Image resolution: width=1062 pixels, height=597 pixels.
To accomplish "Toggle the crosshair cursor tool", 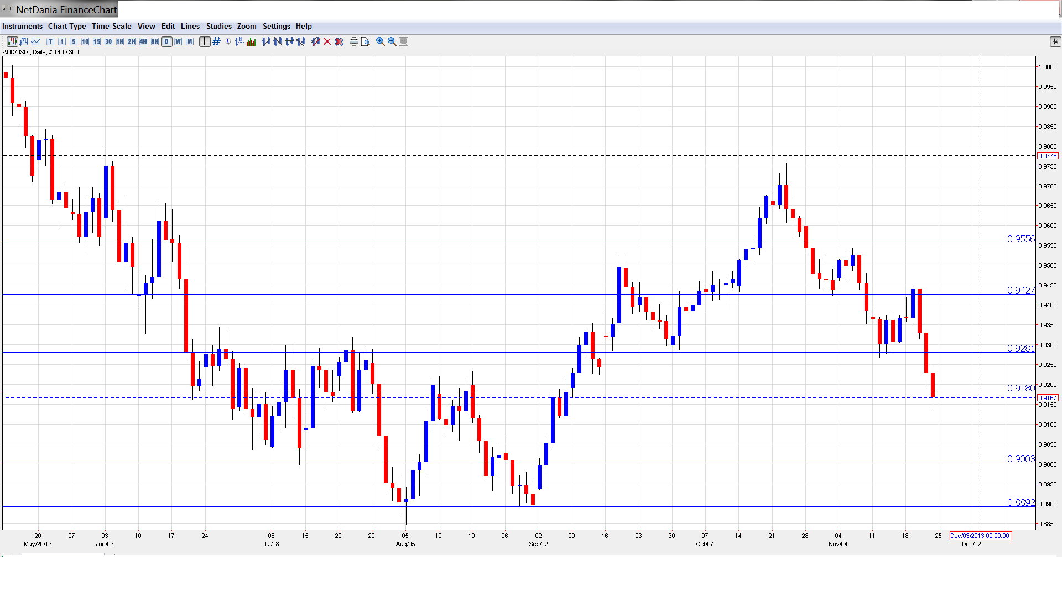I will point(205,41).
